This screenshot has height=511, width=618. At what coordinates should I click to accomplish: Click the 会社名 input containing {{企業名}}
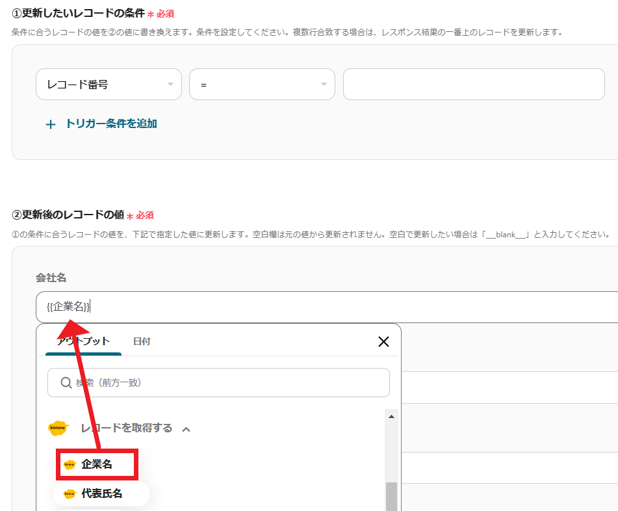coord(325,307)
